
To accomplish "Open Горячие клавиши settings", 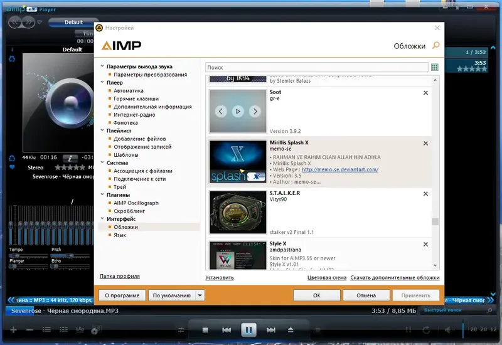I will point(136,98).
